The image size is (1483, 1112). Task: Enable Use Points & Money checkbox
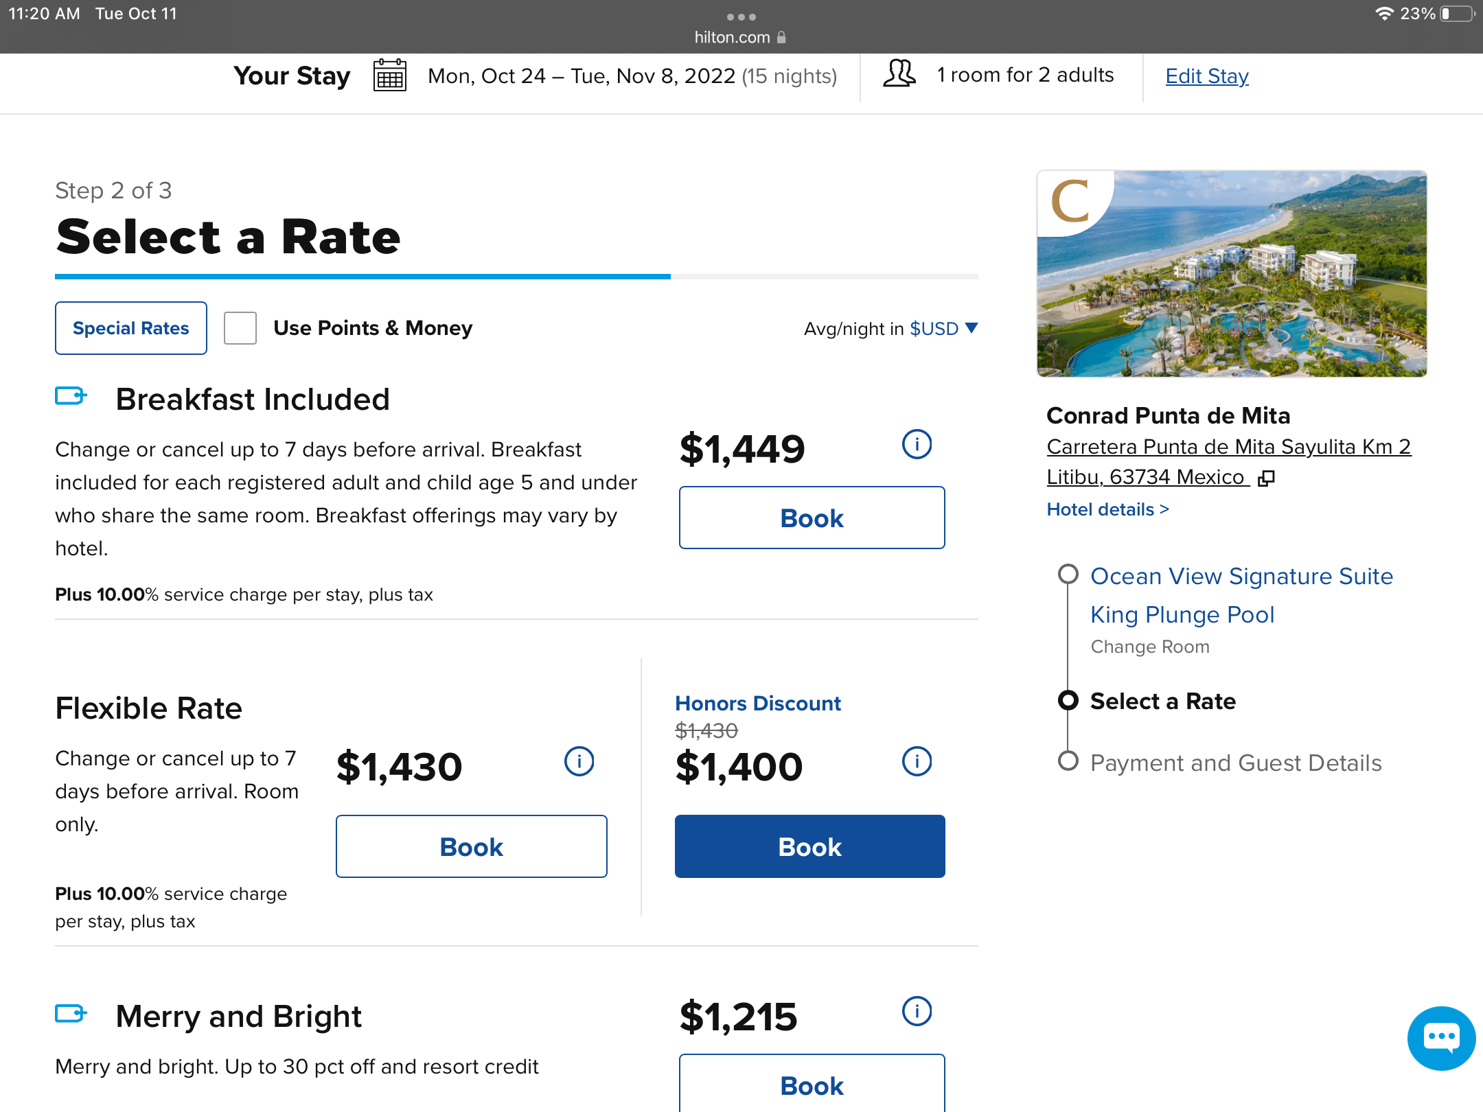(240, 328)
